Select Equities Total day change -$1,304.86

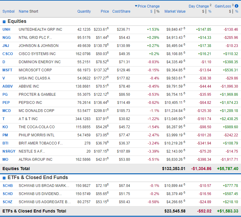click(x=201, y=169)
